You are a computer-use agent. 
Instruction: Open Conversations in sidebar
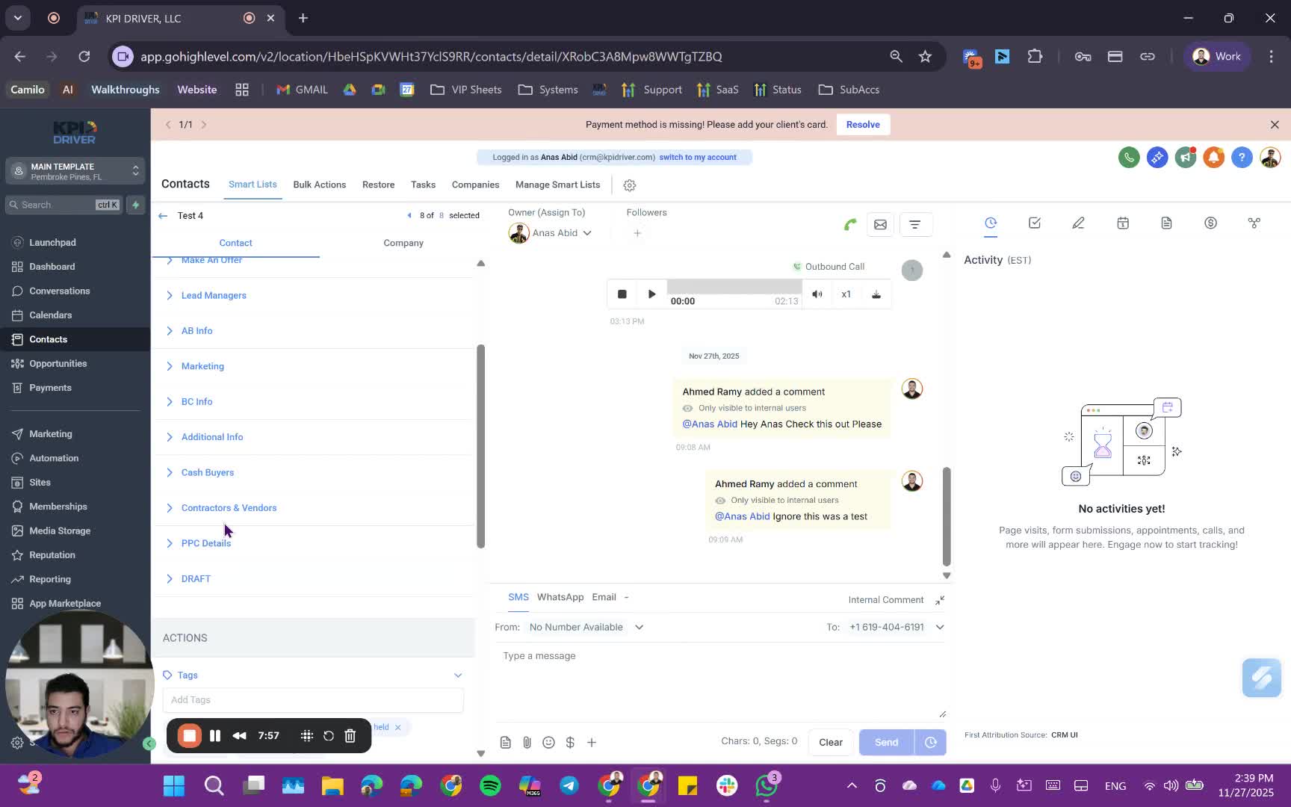59,291
